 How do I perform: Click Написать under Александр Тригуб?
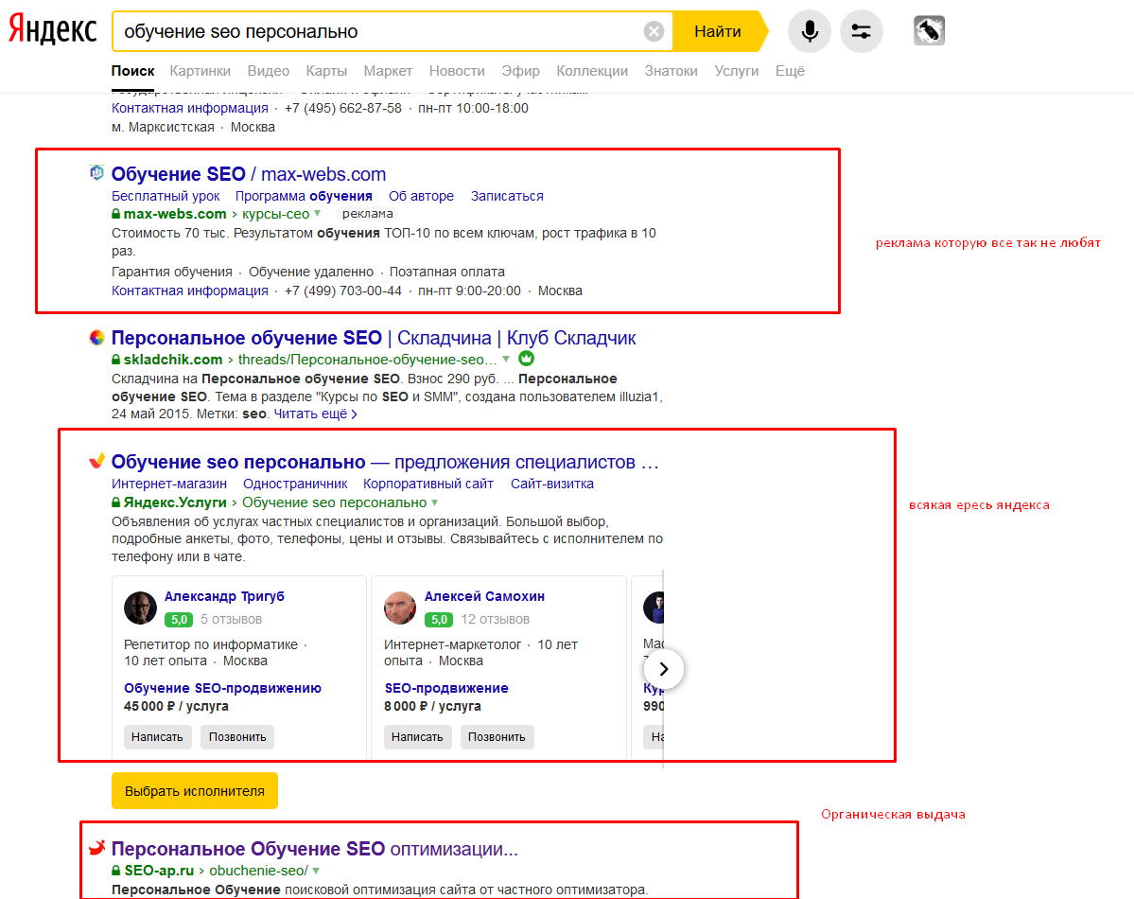pyautogui.click(x=157, y=737)
